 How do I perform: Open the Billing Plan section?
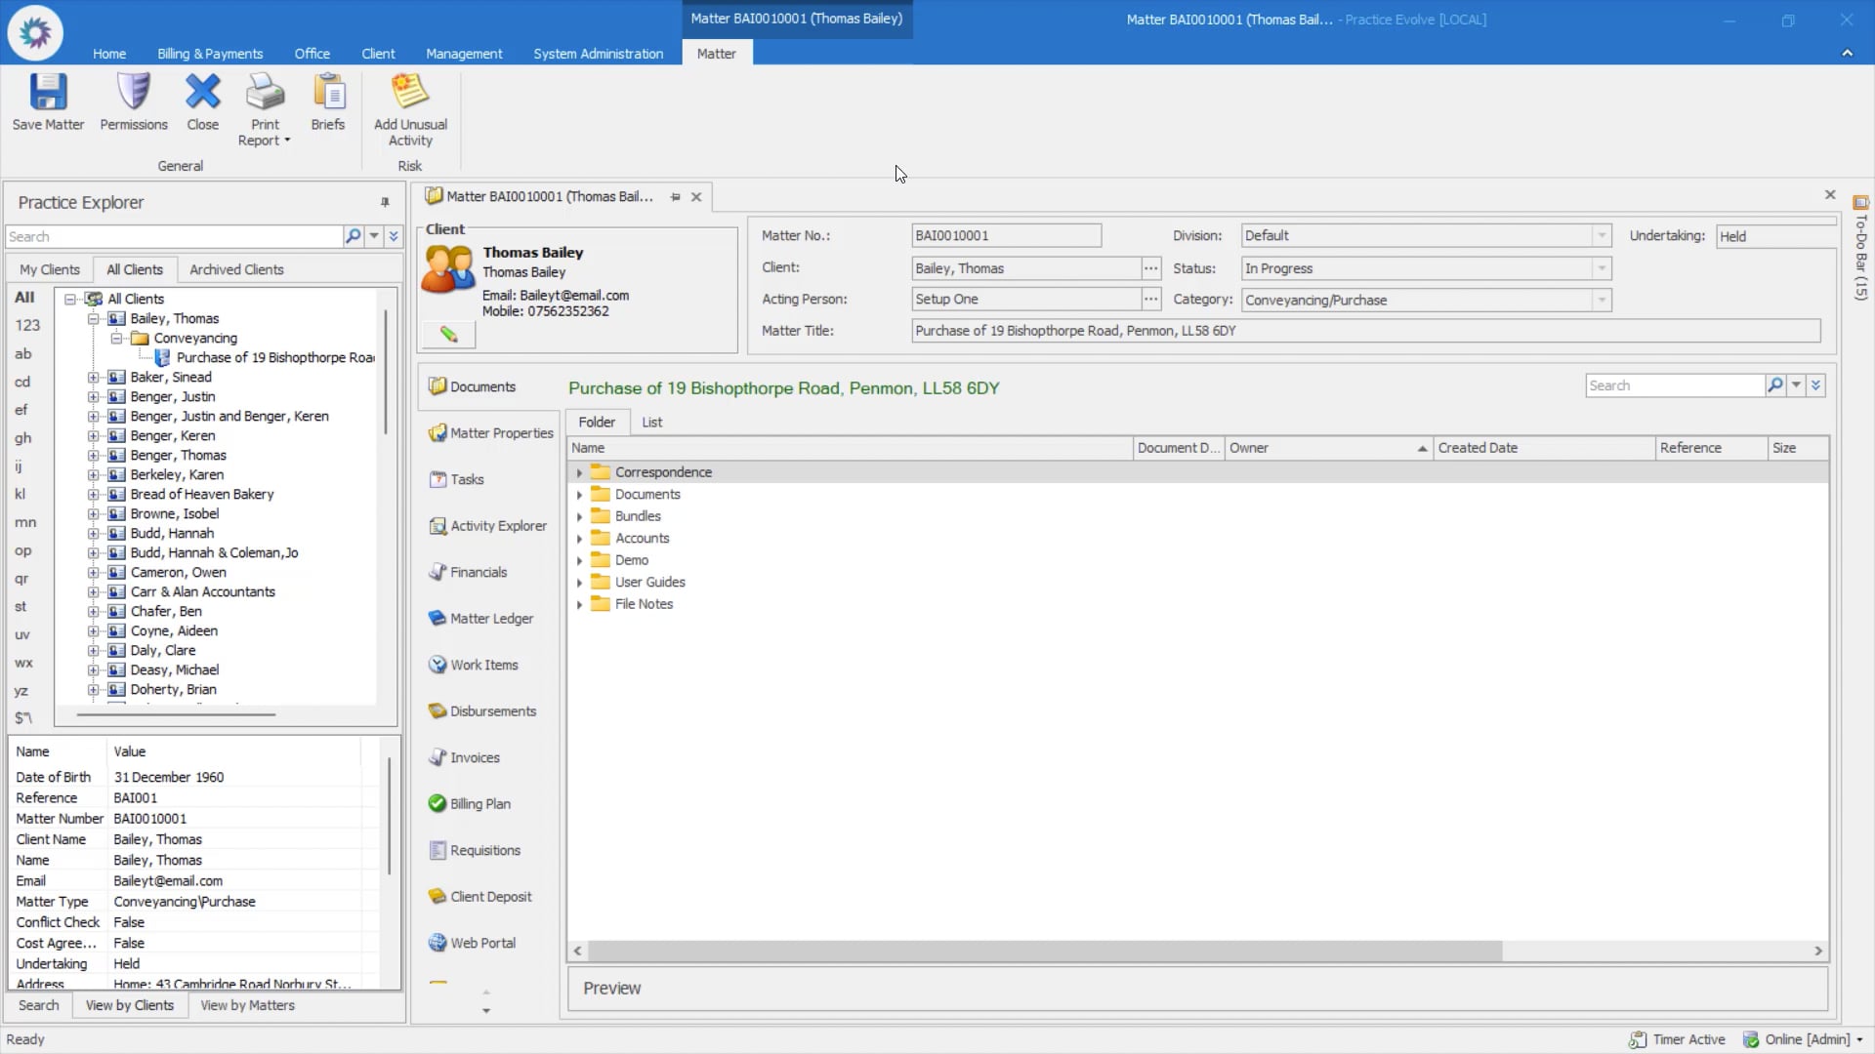coord(470,804)
